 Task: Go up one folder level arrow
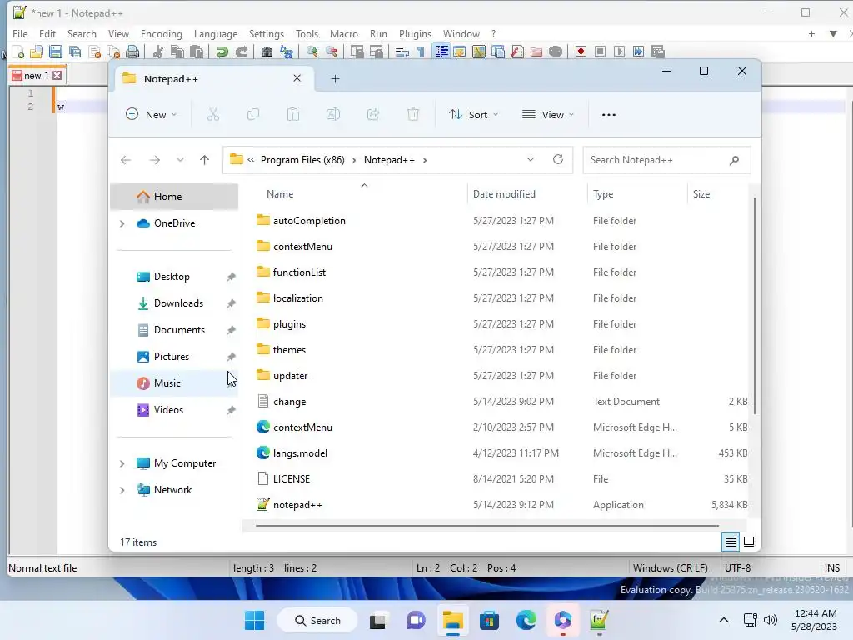(205, 160)
